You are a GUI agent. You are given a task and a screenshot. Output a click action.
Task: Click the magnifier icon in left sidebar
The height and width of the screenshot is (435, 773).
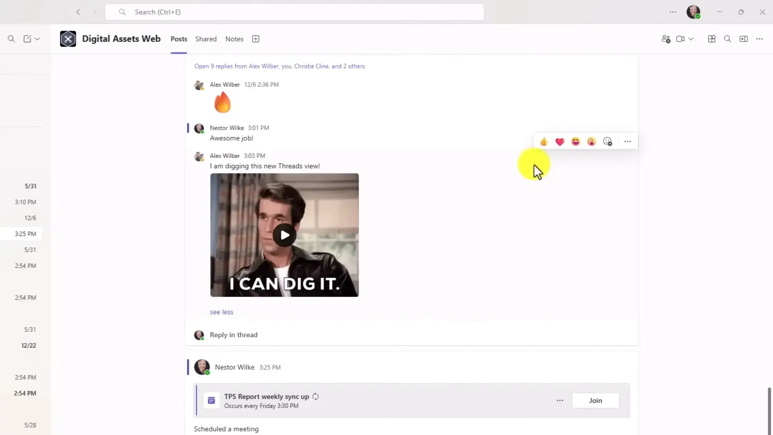pyautogui.click(x=11, y=39)
